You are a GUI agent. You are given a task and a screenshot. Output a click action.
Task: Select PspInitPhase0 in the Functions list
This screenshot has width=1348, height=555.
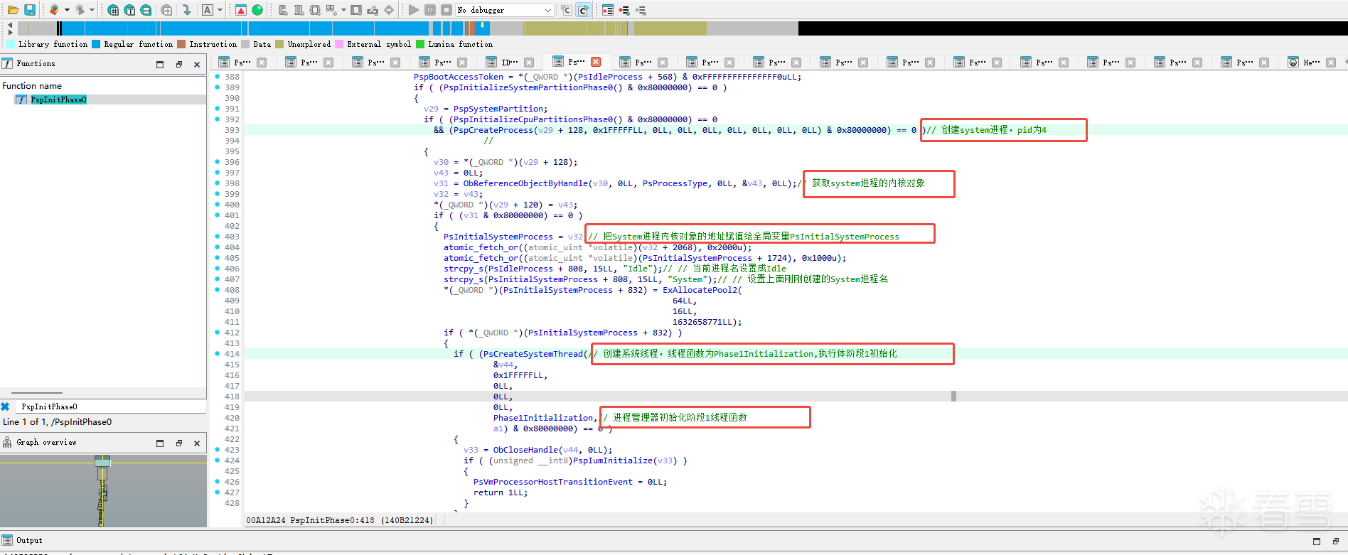click(x=58, y=99)
